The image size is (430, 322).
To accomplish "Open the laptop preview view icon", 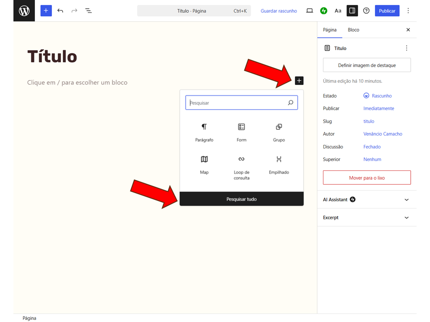I will (310, 11).
